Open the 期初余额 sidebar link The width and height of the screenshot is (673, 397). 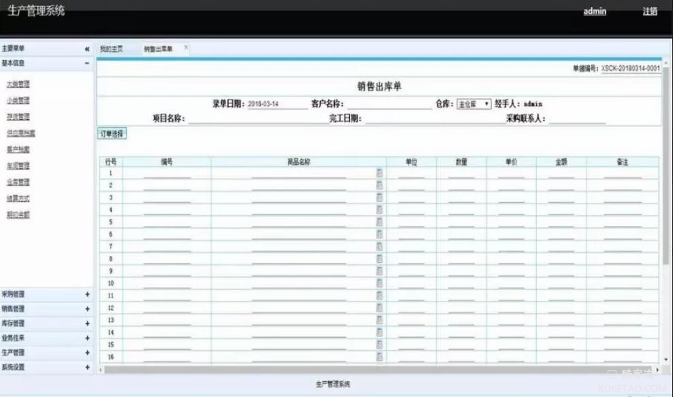pyautogui.click(x=18, y=215)
